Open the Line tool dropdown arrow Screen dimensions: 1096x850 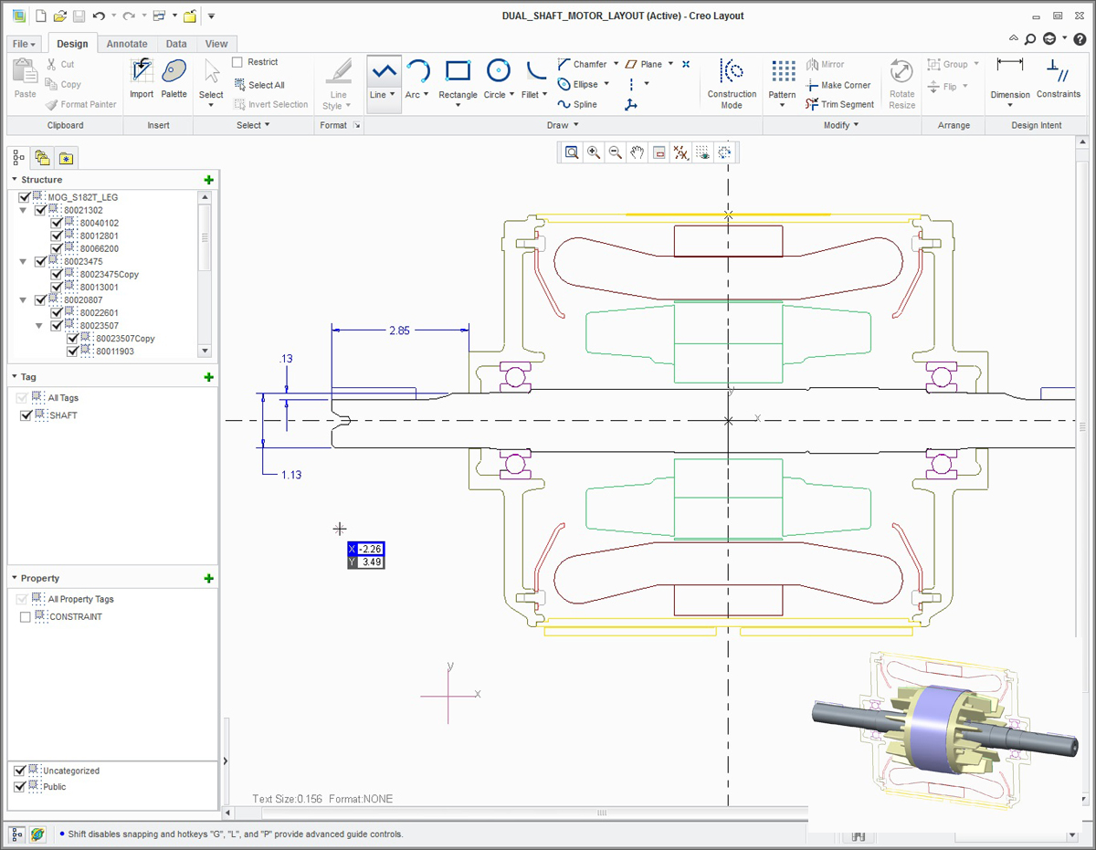pos(394,92)
